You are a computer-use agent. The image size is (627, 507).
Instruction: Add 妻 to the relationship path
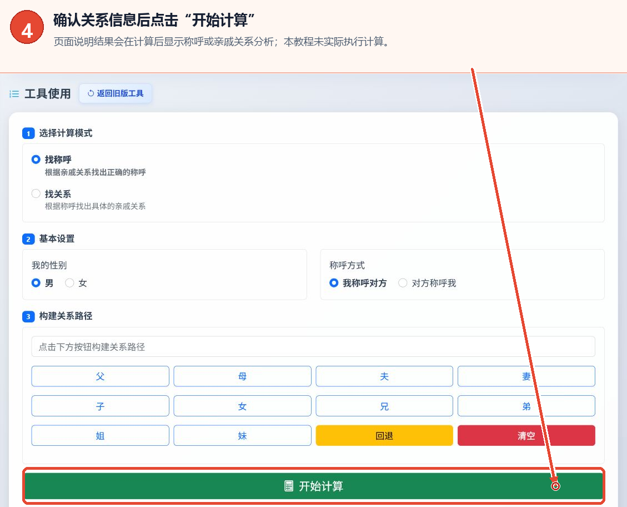[x=526, y=376]
